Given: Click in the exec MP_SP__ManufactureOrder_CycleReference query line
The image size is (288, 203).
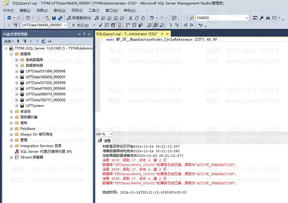Looking at the screenshot, I should point(161,40).
